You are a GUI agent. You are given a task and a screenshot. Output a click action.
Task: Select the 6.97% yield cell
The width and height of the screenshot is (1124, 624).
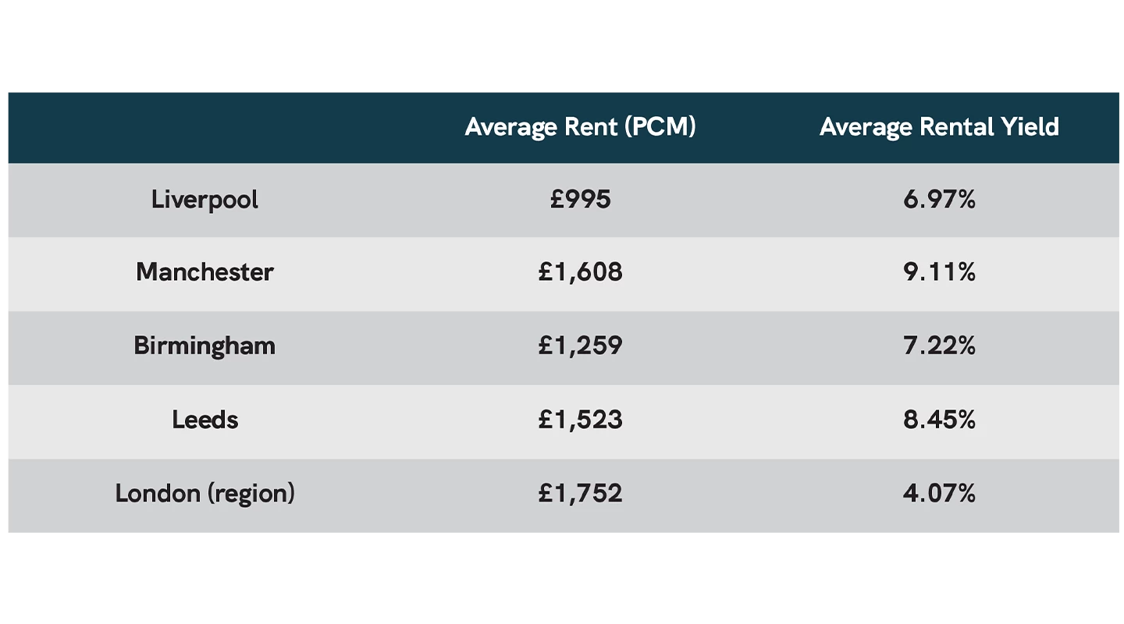pyautogui.click(x=939, y=200)
